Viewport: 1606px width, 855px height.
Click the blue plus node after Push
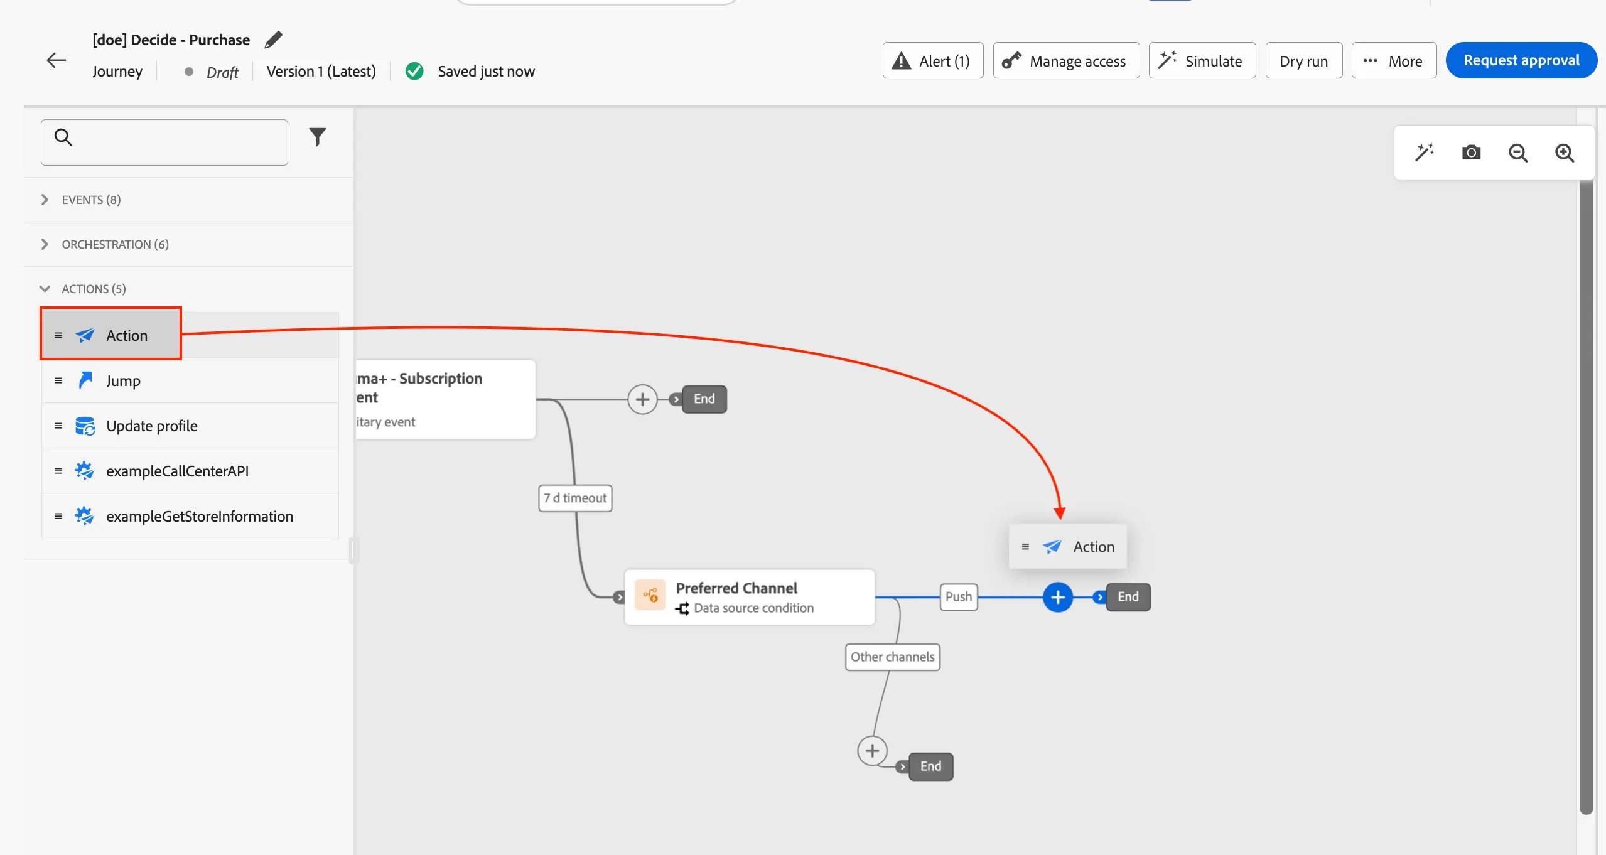(1058, 597)
